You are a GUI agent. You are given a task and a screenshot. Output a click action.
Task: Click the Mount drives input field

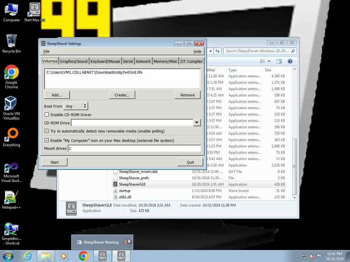(x=134, y=148)
